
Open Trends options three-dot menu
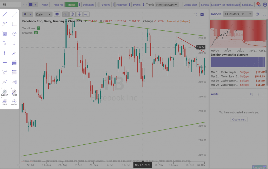click(80, 5)
